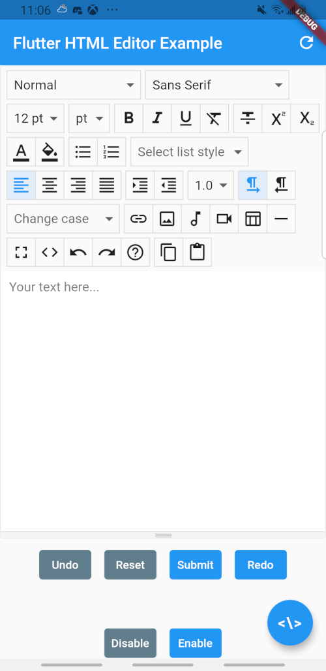Image resolution: width=326 pixels, height=671 pixels.
Task: Click the Disable button
Action: [x=130, y=643]
